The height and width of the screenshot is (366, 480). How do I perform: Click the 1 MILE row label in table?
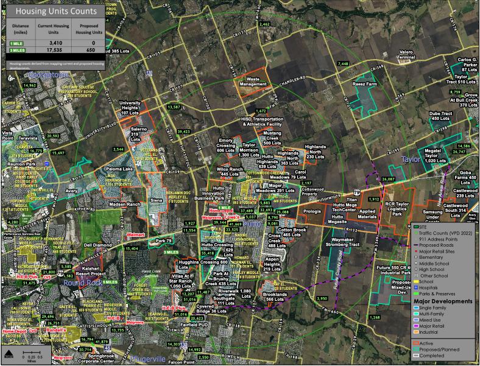click(x=17, y=43)
